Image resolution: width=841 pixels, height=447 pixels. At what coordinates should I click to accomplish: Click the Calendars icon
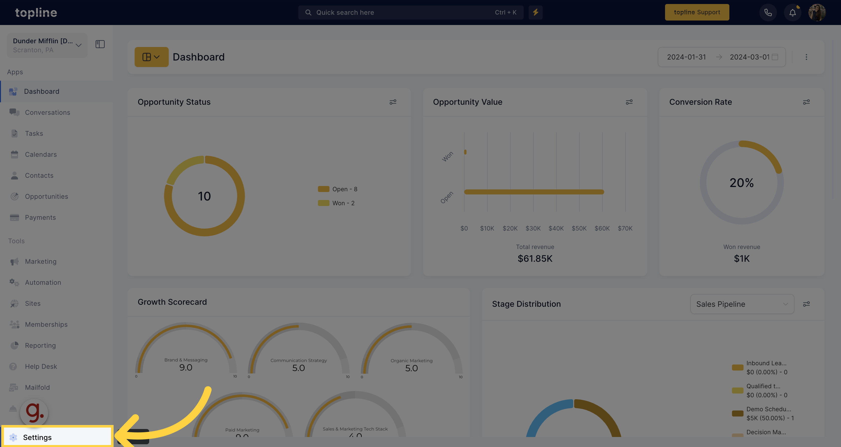click(x=14, y=154)
